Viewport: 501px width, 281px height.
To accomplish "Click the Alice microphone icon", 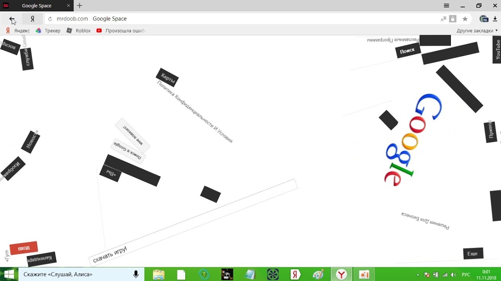I will coord(136,274).
